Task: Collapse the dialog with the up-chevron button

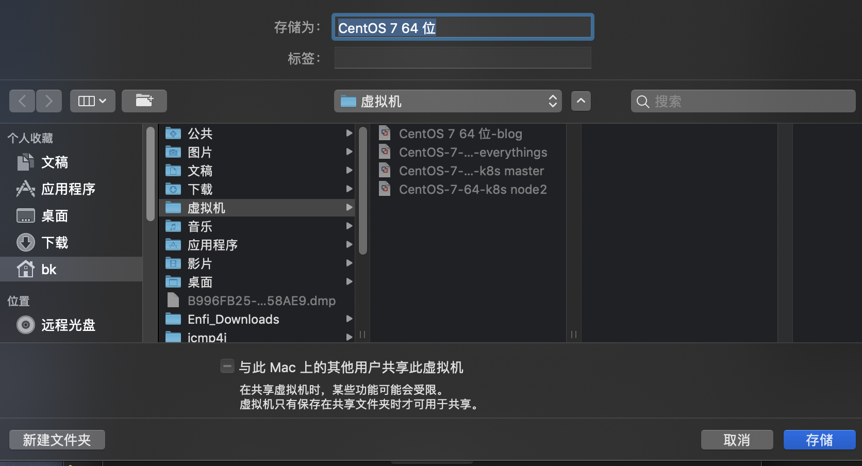Action: (x=581, y=101)
